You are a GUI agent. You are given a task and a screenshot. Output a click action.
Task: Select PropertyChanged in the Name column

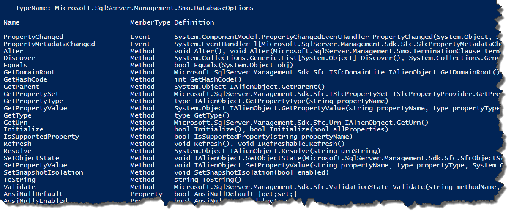[33, 37]
